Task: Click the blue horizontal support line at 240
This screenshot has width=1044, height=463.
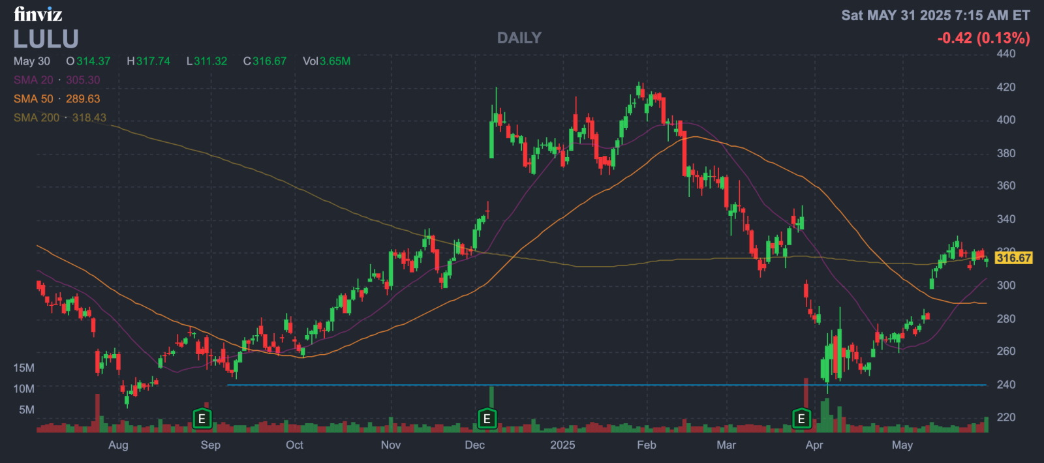Action: tap(607, 385)
